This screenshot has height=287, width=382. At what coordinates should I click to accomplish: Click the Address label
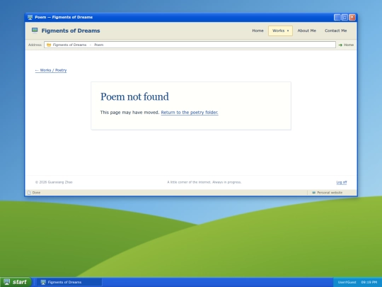click(x=35, y=45)
